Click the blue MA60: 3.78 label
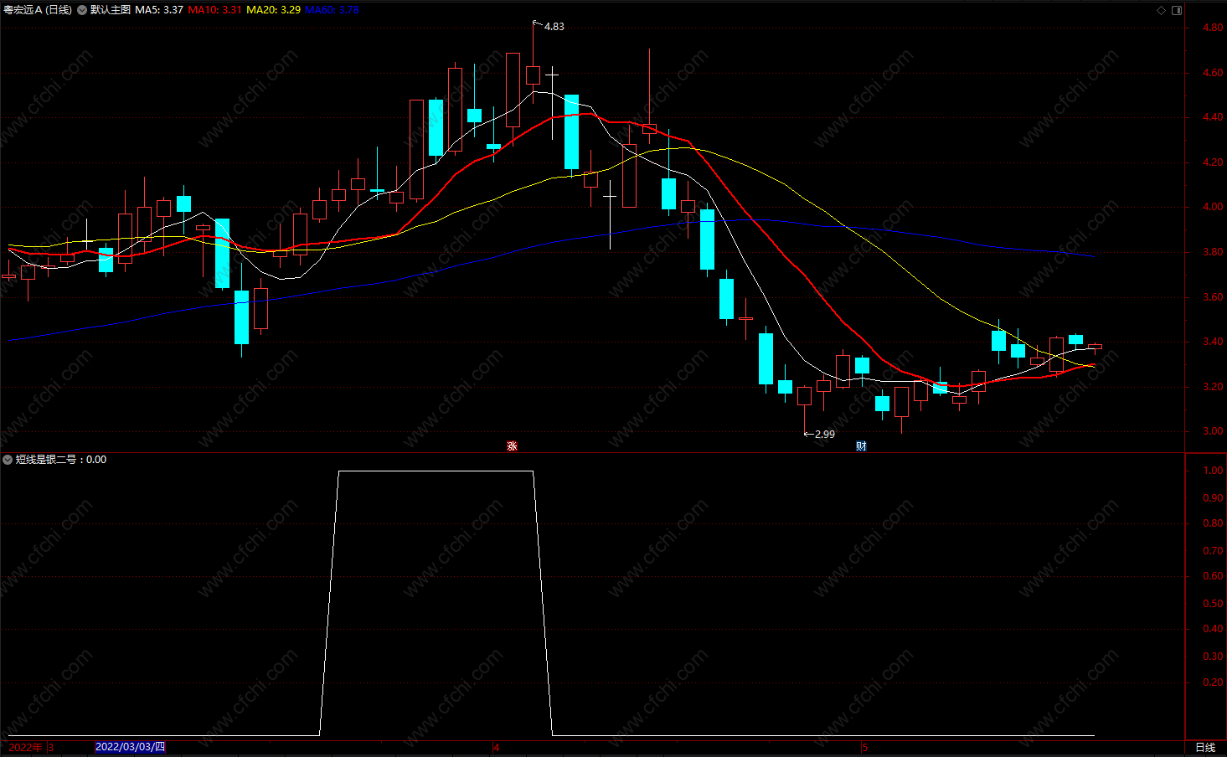1227x757 pixels. (x=333, y=10)
